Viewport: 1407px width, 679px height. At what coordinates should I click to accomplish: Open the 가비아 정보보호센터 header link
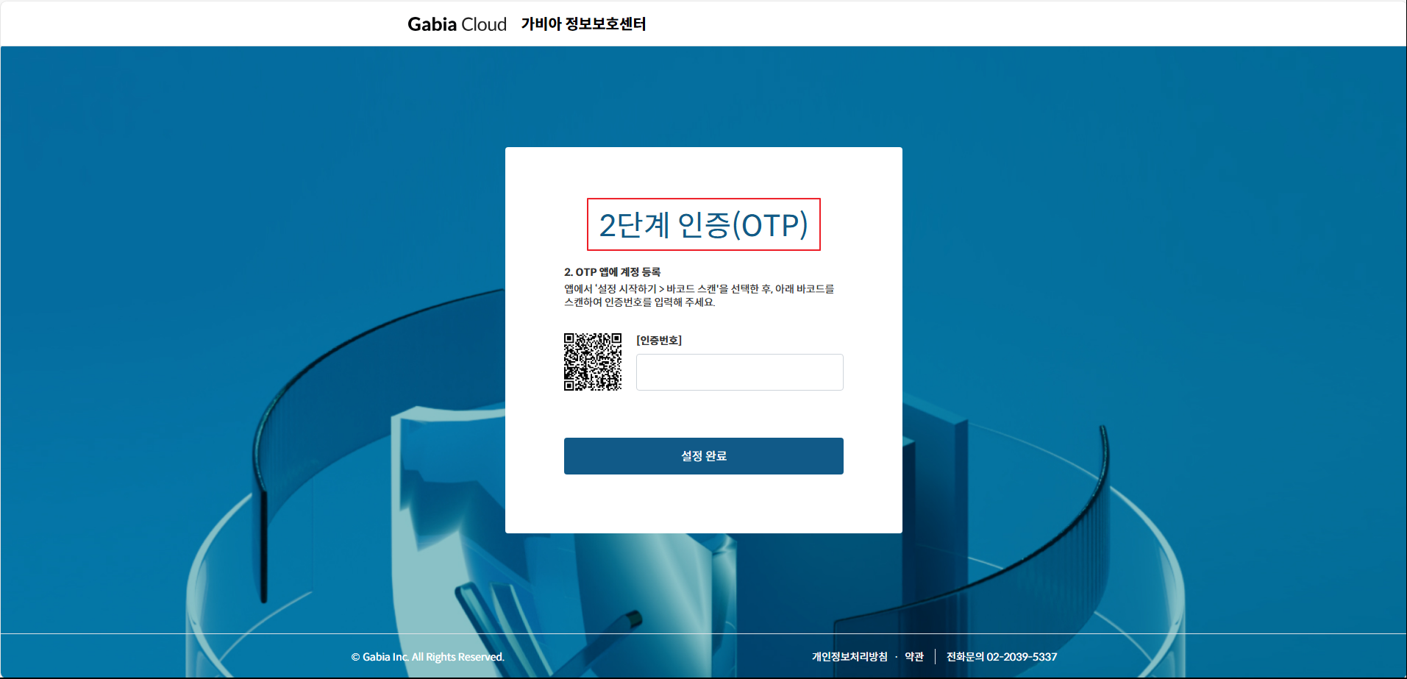[583, 24]
